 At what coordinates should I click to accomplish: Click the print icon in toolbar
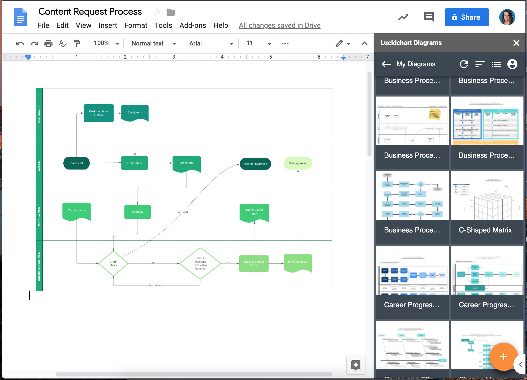coord(48,43)
